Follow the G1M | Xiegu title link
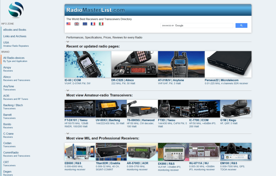Image resolution: width=276 pixels, height=176 pixels. pos(228,120)
